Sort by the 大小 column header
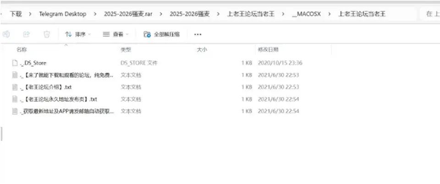Screen dimensions: 440x184 pos(202,50)
